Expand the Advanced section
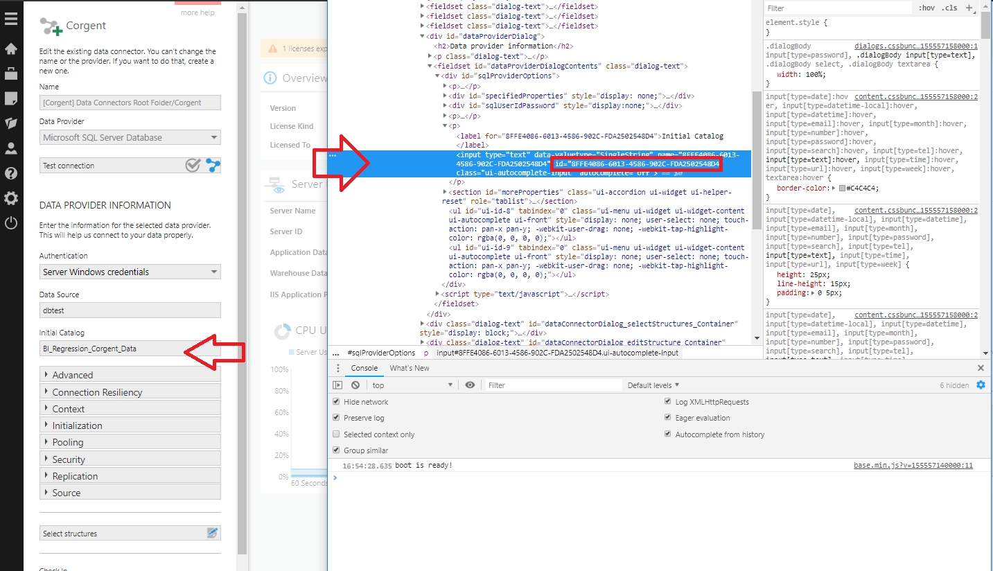Viewport: 993px width, 571px height. (x=130, y=375)
